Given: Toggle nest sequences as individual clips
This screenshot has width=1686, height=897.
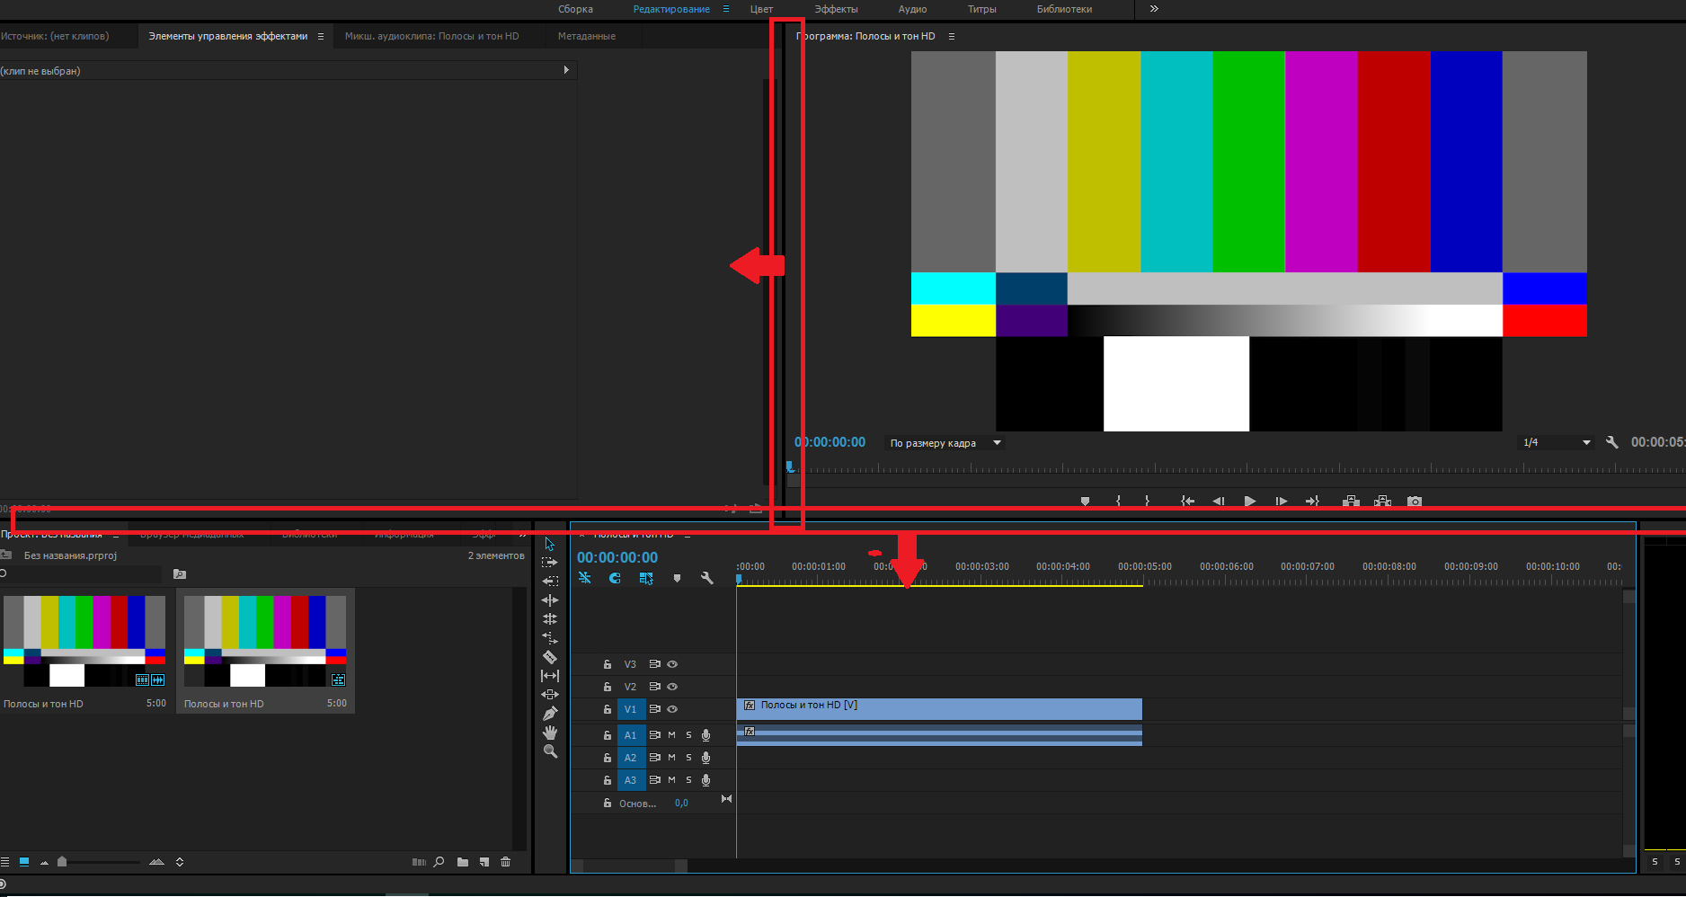Looking at the screenshot, I should point(585,578).
